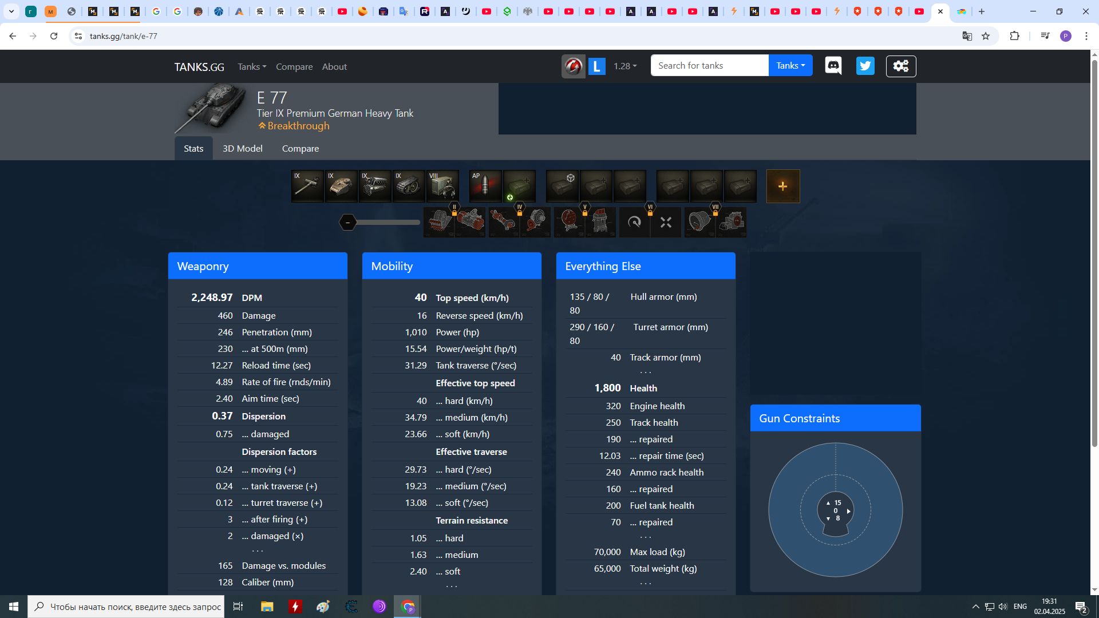This screenshot has height=618, width=1099.
Task: Click the Dispersion 0.37 row label
Action: (264, 417)
